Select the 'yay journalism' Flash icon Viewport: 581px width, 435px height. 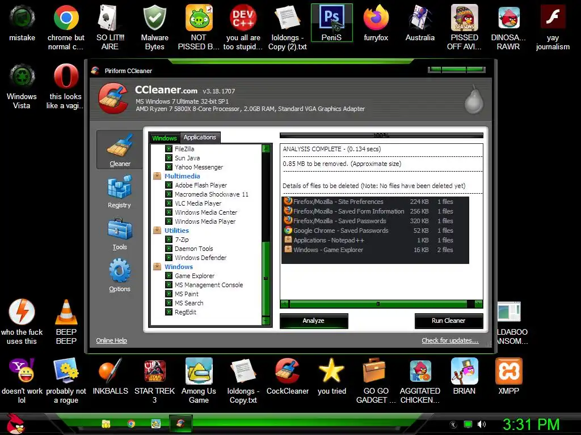pos(553,28)
